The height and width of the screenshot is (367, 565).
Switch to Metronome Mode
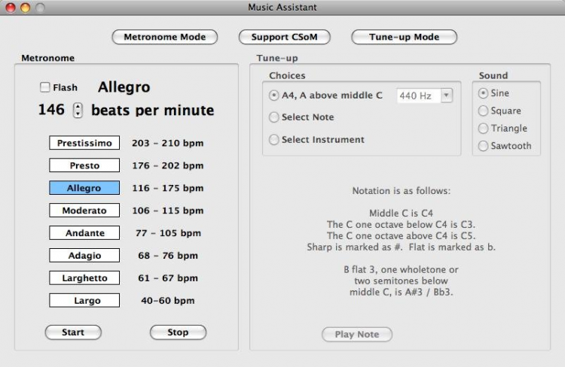164,37
